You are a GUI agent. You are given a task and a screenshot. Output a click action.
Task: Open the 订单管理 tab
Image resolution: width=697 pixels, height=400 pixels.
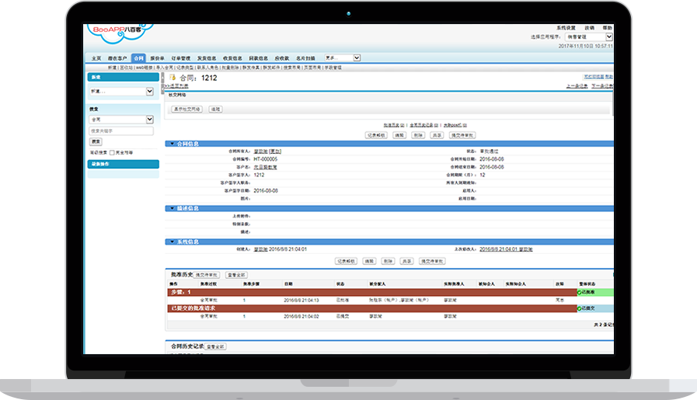point(181,58)
